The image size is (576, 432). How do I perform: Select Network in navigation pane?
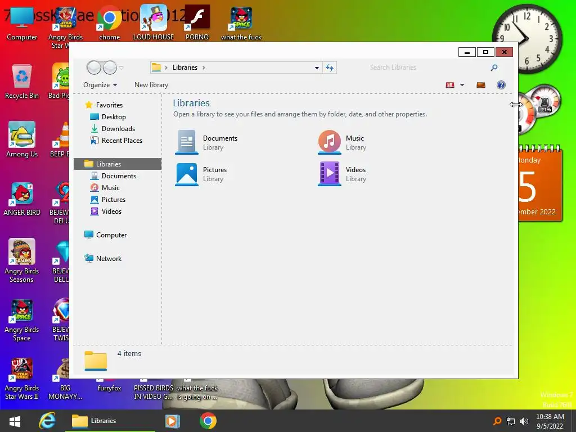pyautogui.click(x=103, y=258)
